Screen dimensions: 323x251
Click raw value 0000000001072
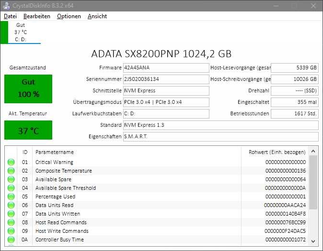click(286, 240)
